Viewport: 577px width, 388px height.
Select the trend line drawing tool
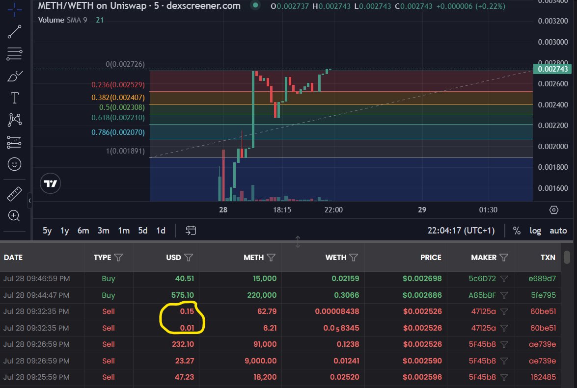pos(15,32)
